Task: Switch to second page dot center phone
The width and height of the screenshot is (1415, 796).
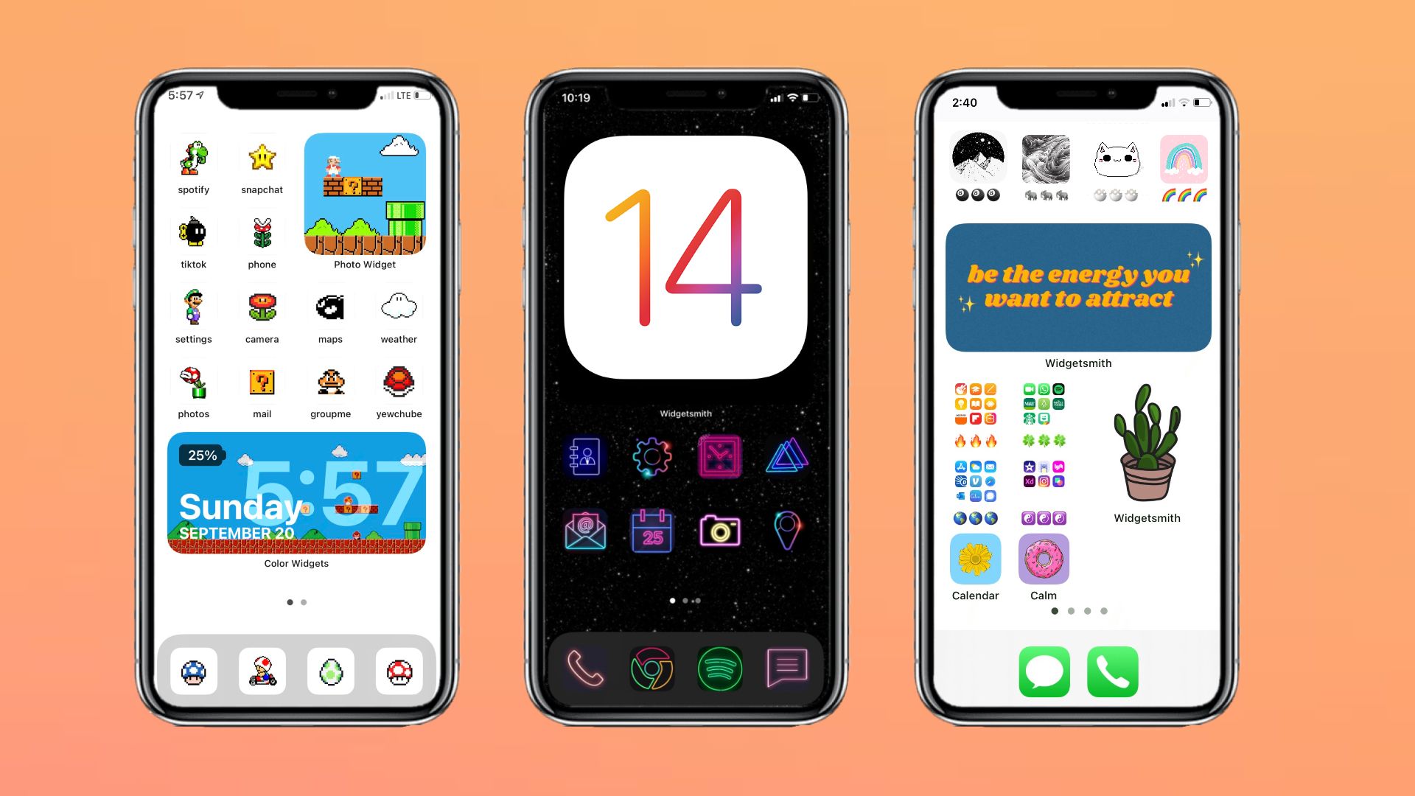Action: 685,601
